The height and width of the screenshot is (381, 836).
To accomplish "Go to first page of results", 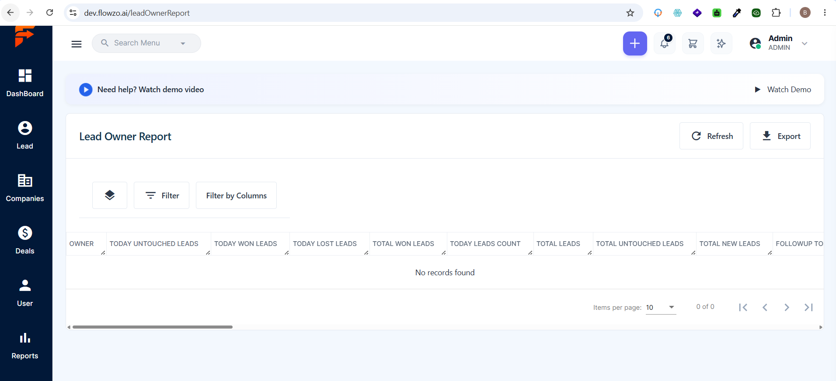I will click(743, 307).
